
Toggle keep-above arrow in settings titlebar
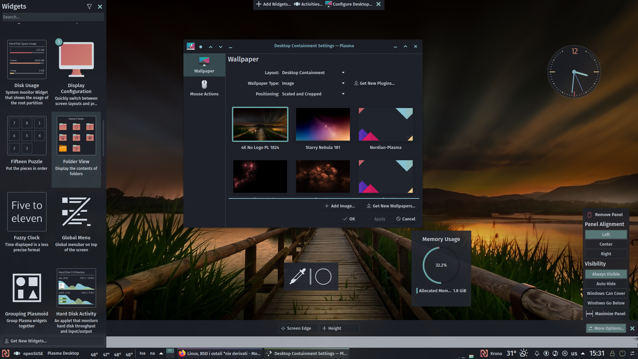point(211,47)
